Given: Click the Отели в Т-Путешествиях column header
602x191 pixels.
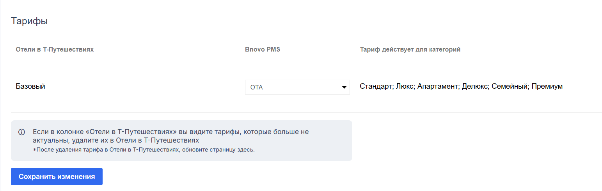Looking at the screenshot, I should [55, 50].
